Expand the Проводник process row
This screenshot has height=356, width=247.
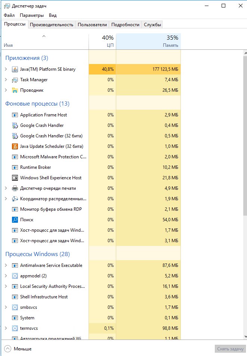click(x=6, y=90)
